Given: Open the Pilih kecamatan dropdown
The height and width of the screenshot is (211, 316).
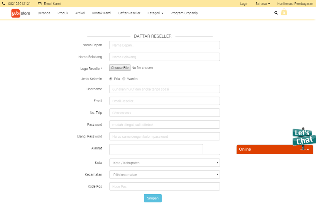Looking at the screenshot, I should coord(164,175).
